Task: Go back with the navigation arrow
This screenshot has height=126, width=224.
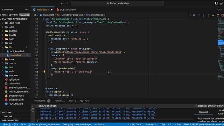Action: click(62, 3)
